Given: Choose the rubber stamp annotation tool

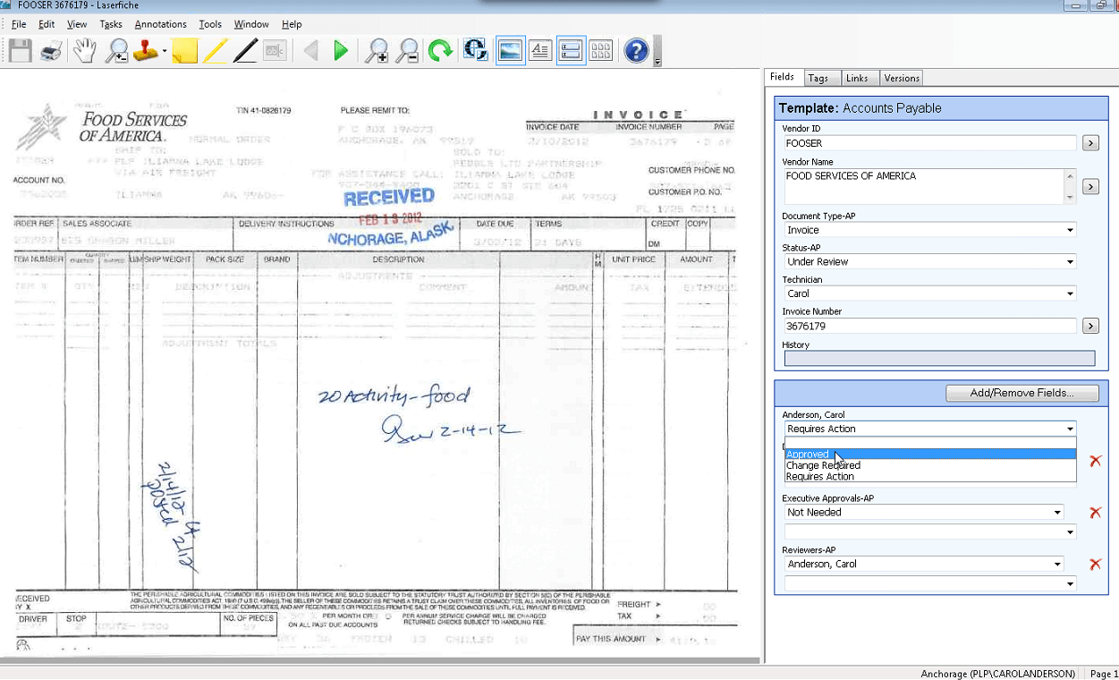Looking at the screenshot, I should (146, 51).
